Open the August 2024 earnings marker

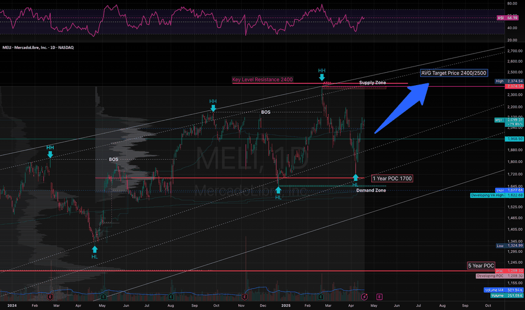coord(171,297)
